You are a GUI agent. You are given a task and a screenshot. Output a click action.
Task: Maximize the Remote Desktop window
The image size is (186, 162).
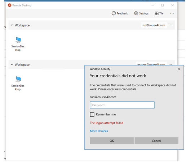point(162,5)
